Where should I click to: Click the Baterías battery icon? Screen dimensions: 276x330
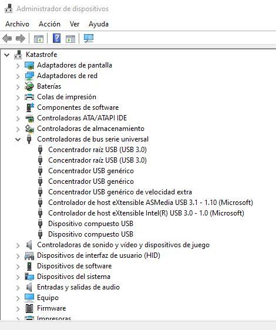[x=29, y=86]
